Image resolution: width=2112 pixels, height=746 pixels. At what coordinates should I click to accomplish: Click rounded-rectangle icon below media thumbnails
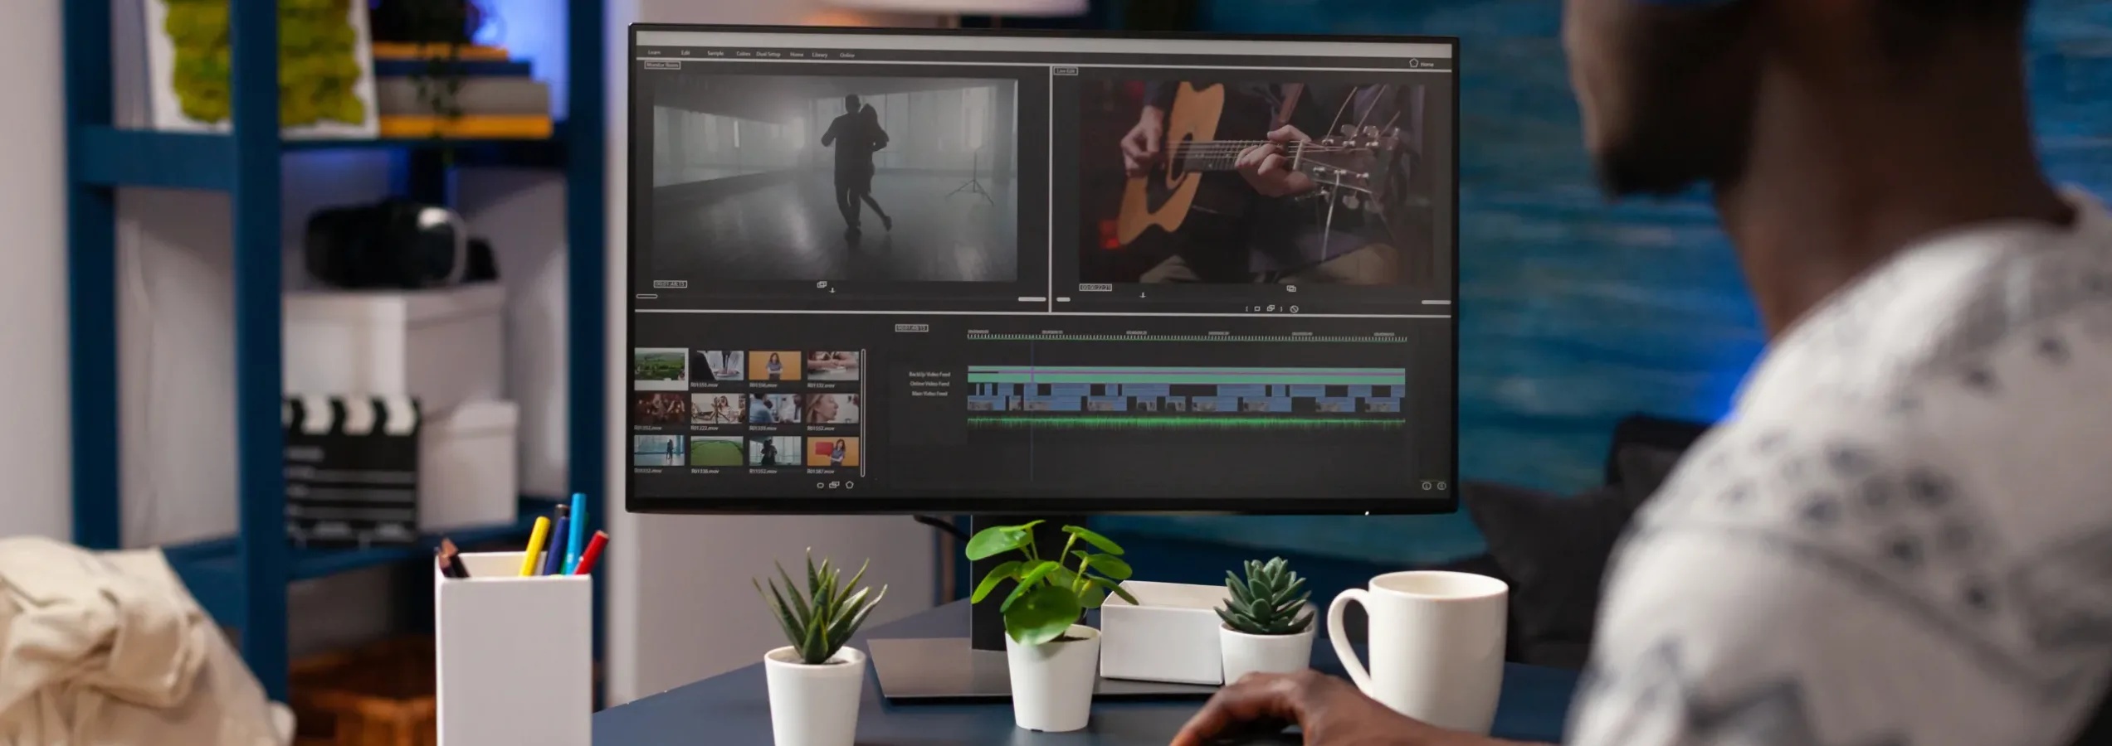click(820, 486)
